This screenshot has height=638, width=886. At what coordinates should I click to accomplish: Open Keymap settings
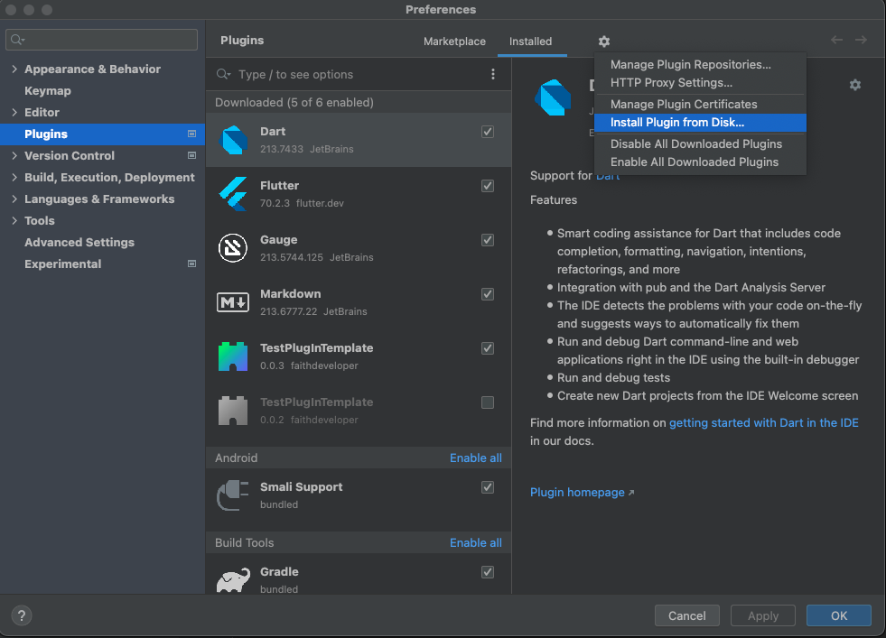click(48, 91)
